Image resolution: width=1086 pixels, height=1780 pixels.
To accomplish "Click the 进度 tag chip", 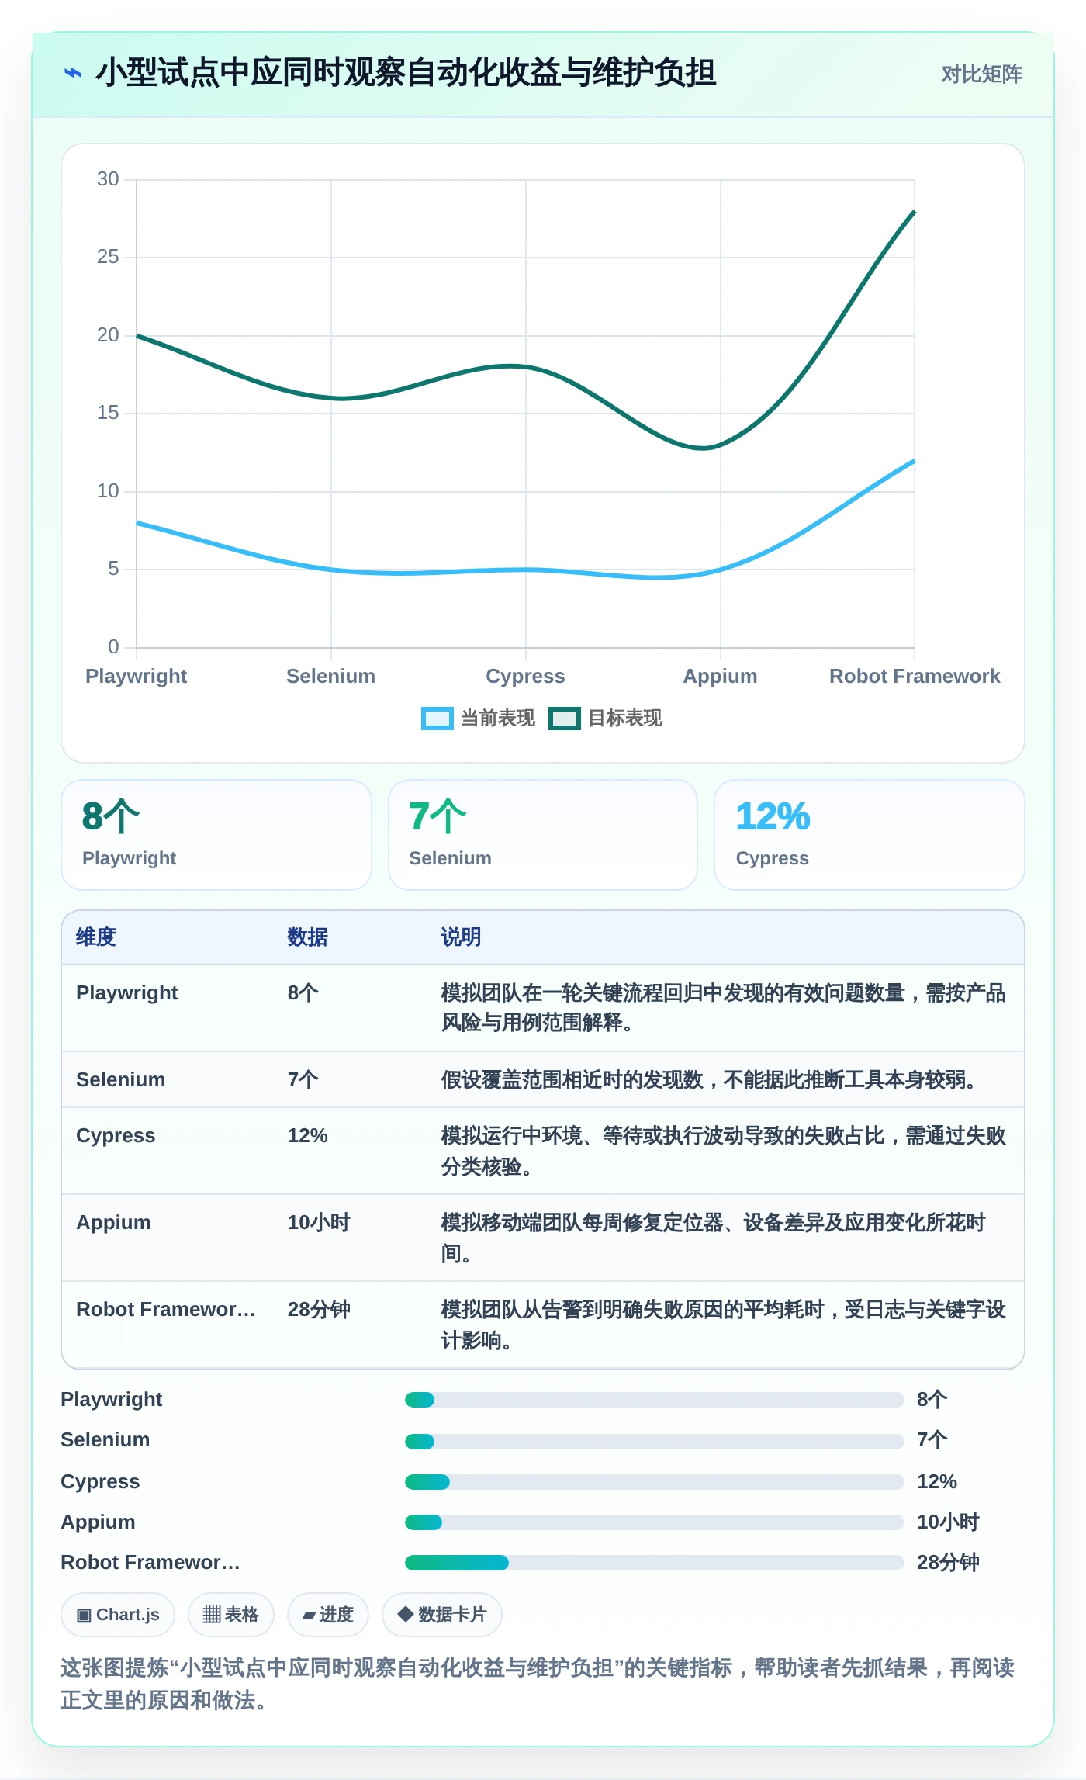I will tap(327, 1615).
